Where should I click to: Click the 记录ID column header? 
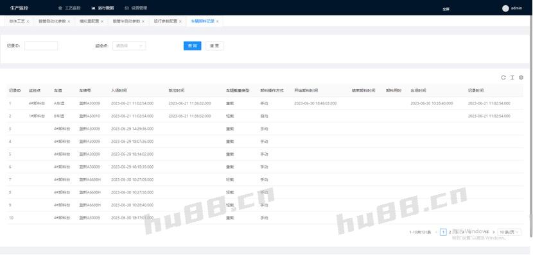pos(15,91)
